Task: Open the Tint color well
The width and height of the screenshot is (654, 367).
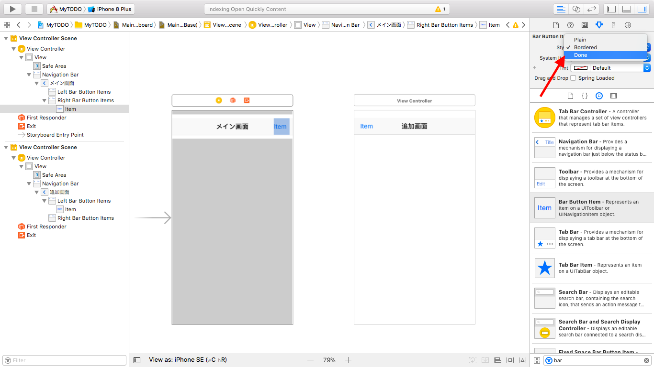Action: pyautogui.click(x=581, y=67)
